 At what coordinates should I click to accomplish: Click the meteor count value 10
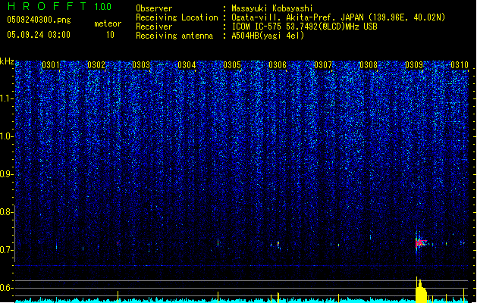110,35
